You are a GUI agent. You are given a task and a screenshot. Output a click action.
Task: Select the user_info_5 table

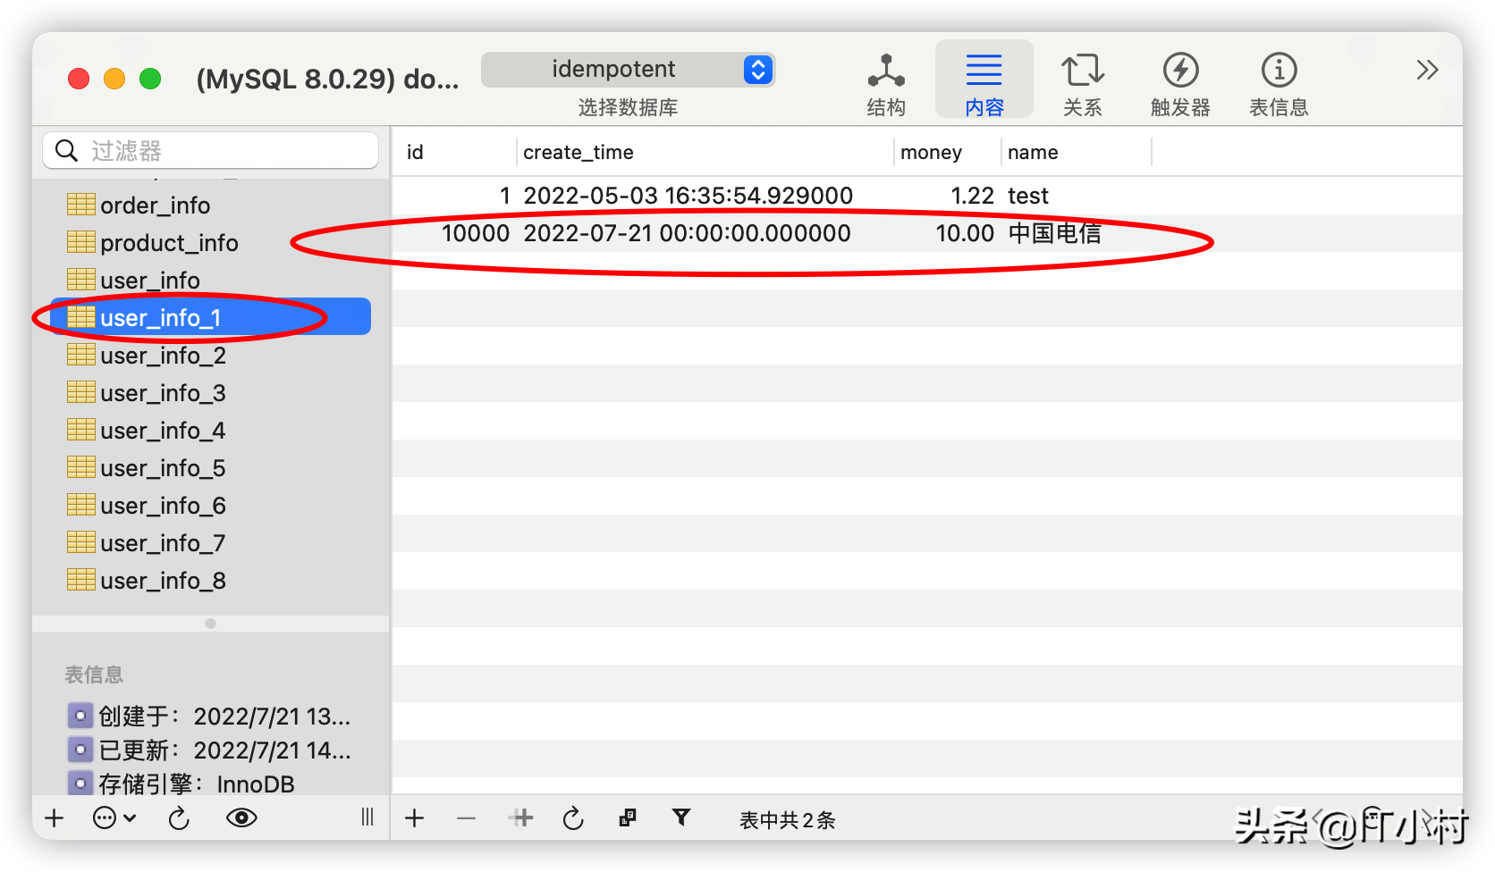point(211,468)
